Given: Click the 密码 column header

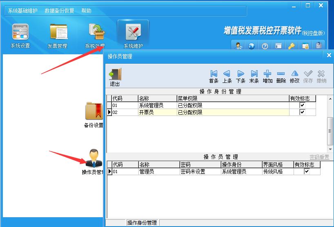Looking at the screenshot, I should (x=200, y=165).
